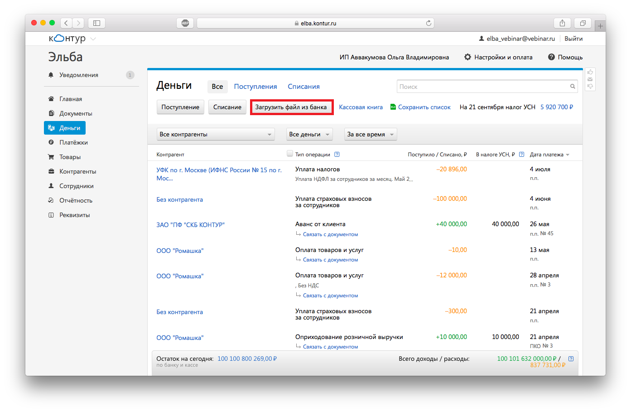Click the Excel icon near Сохранить список
Viewport: 631px width, 412px height.
[x=393, y=107]
